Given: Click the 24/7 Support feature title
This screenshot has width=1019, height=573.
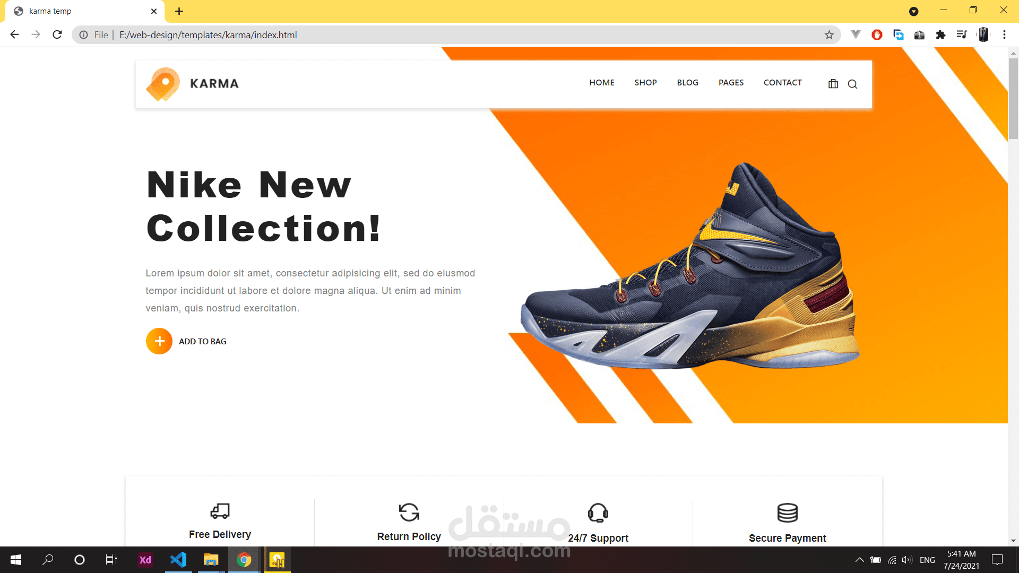Looking at the screenshot, I should coord(598,538).
